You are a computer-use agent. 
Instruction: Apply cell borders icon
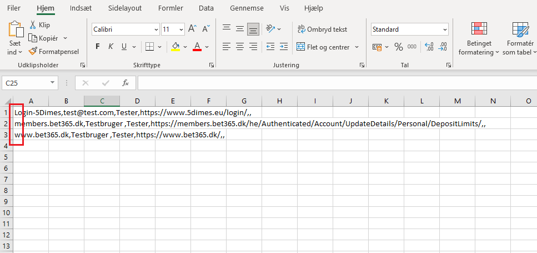click(x=149, y=47)
